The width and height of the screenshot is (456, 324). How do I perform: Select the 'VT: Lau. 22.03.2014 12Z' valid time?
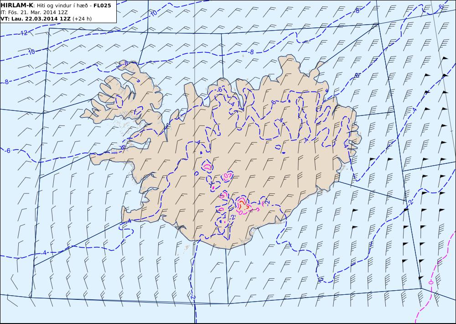[x=36, y=19]
